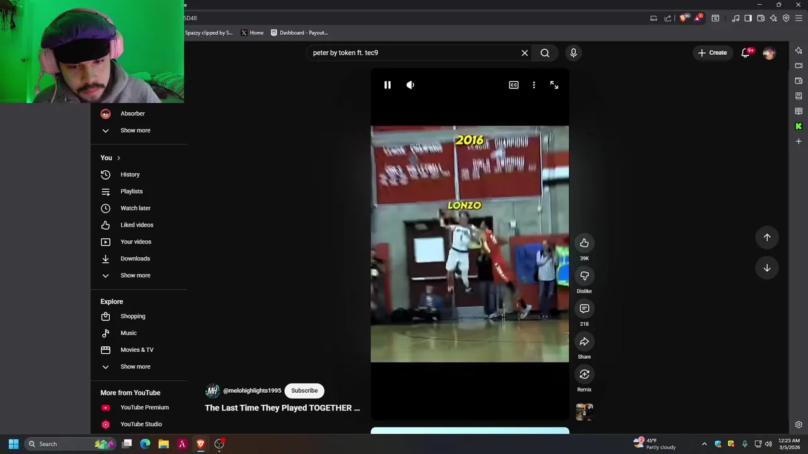Clear the search box text
The image size is (808, 454).
[x=525, y=53]
